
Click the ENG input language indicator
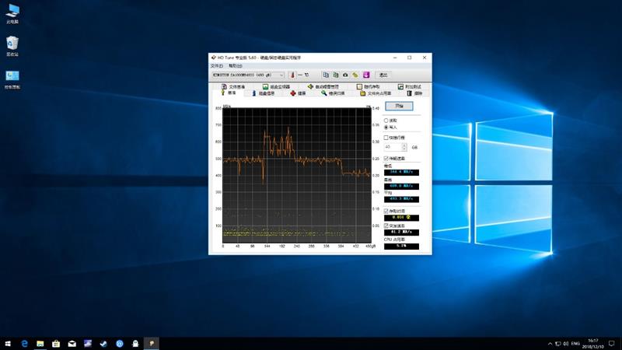pos(575,344)
